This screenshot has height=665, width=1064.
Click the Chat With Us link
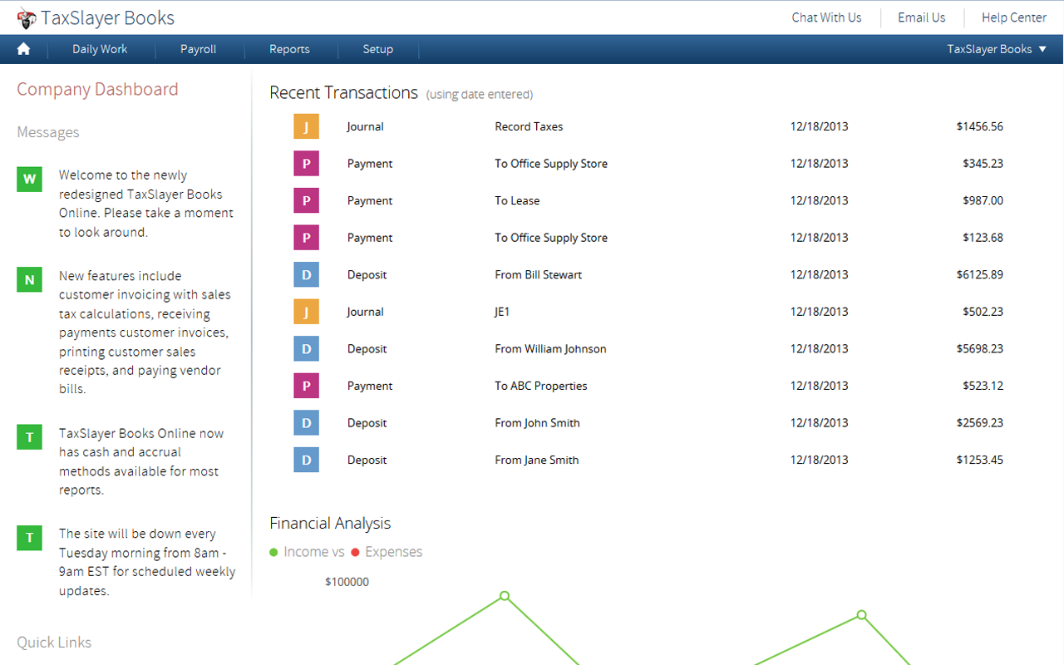(x=825, y=17)
